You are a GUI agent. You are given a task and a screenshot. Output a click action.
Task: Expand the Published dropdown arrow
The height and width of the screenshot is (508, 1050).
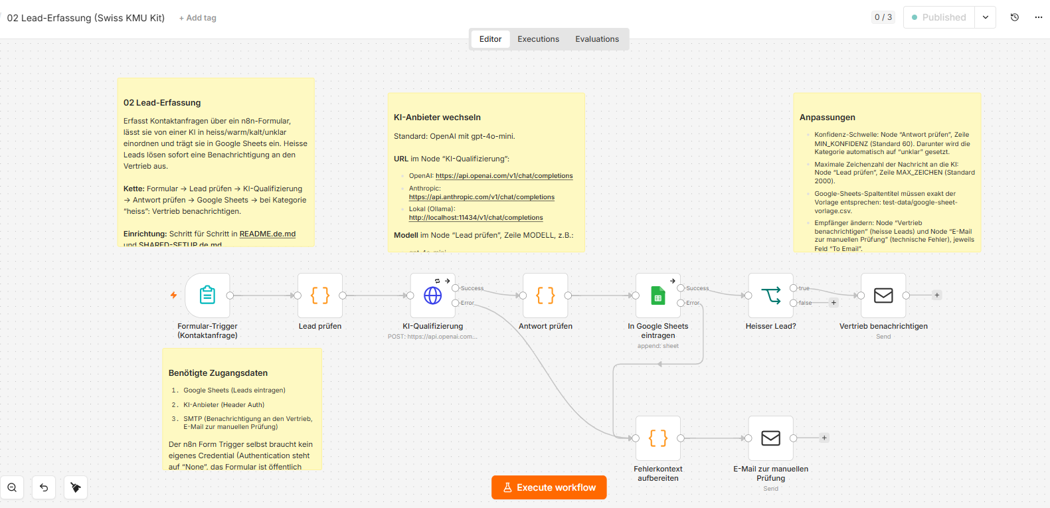point(986,17)
